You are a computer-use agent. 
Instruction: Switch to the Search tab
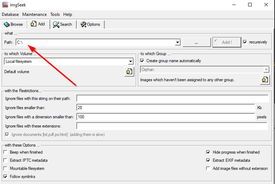pos(63,24)
